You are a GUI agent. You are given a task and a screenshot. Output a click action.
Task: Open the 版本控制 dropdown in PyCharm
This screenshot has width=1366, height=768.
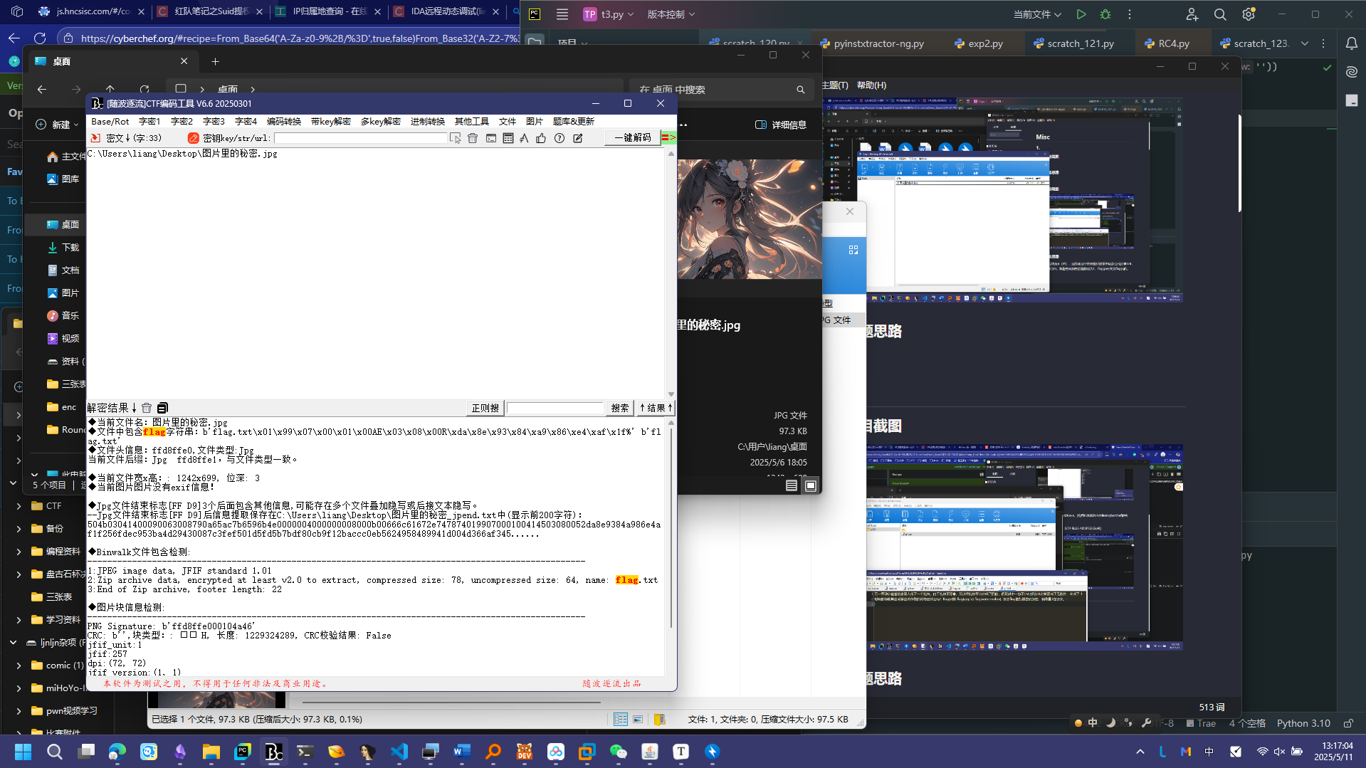(671, 14)
